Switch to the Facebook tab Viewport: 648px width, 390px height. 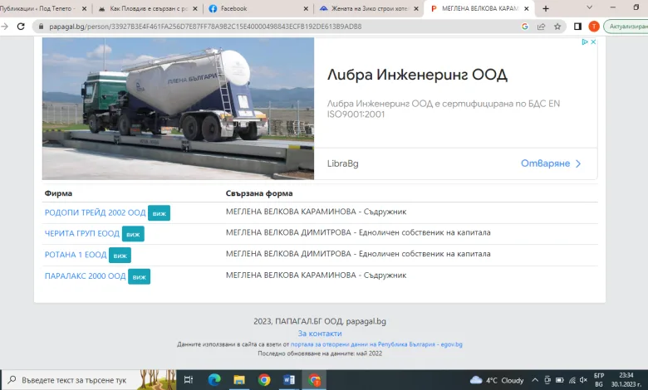click(258, 8)
